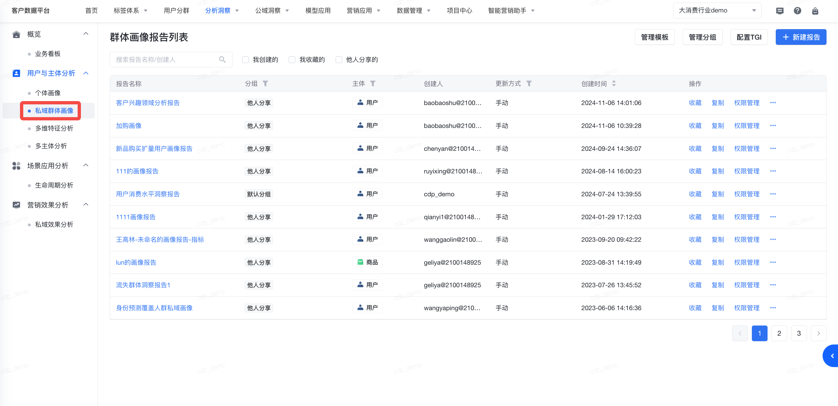Select 生命周期分析 in sidebar
This screenshot has width=838, height=406.
[x=54, y=185]
